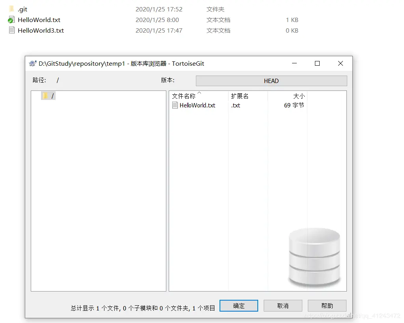Open 帮助 from the dialog

point(327,306)
